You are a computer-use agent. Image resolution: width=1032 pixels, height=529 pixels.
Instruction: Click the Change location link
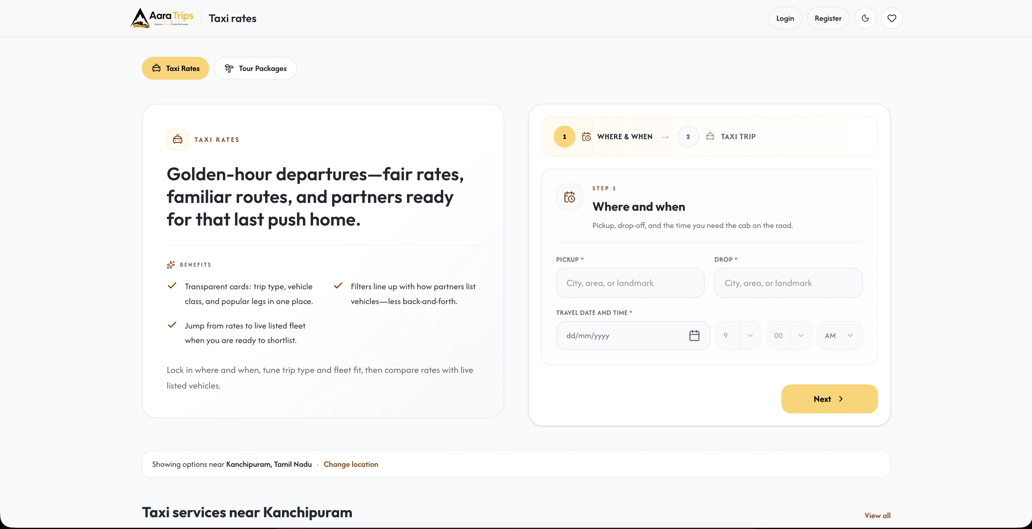(351, 464)
